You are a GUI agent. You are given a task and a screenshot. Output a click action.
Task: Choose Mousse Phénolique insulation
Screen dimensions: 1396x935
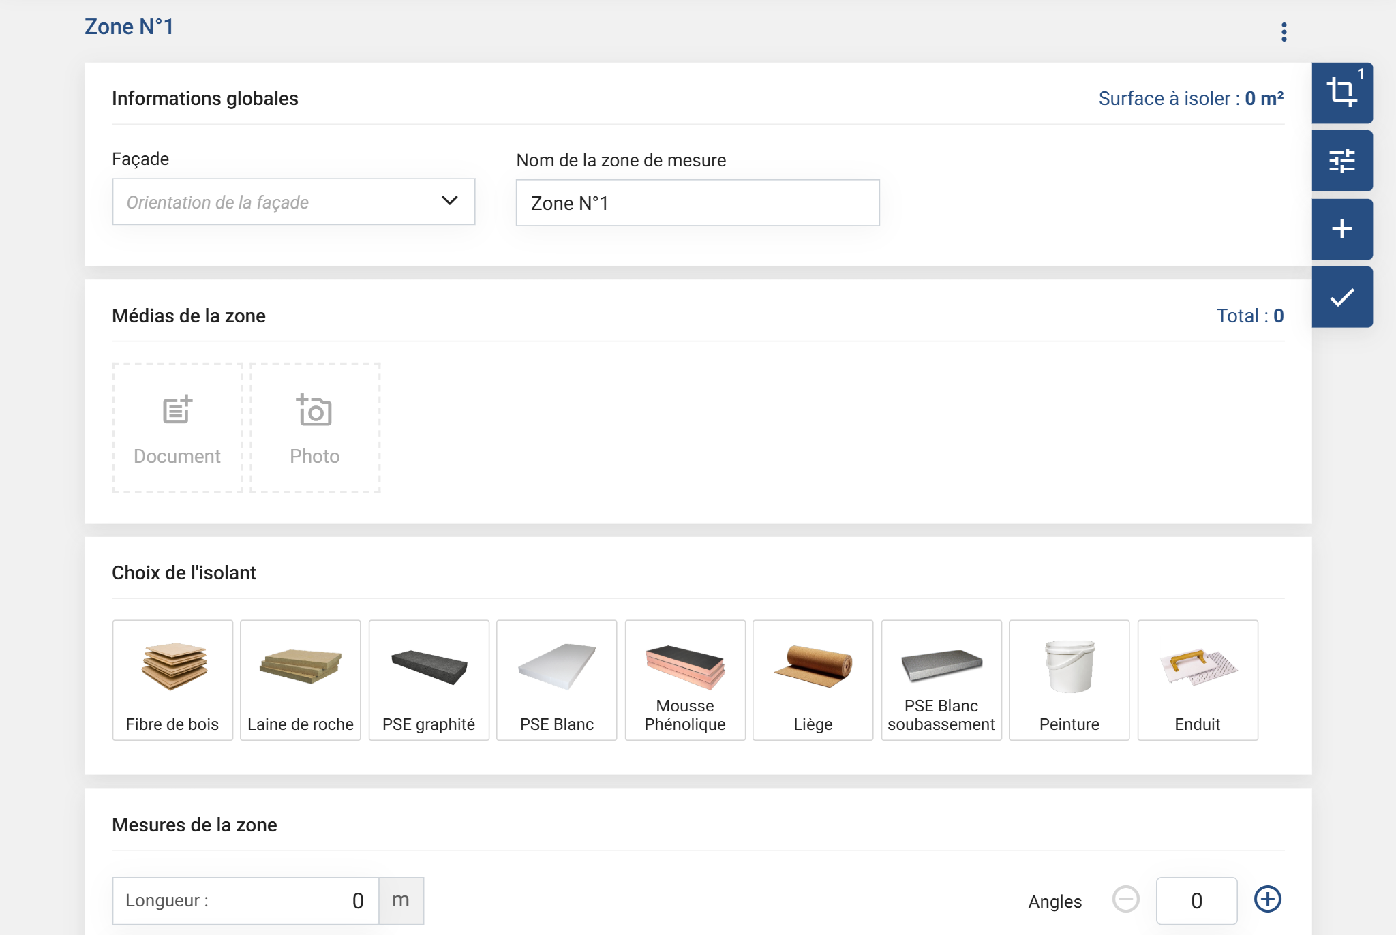685,679
